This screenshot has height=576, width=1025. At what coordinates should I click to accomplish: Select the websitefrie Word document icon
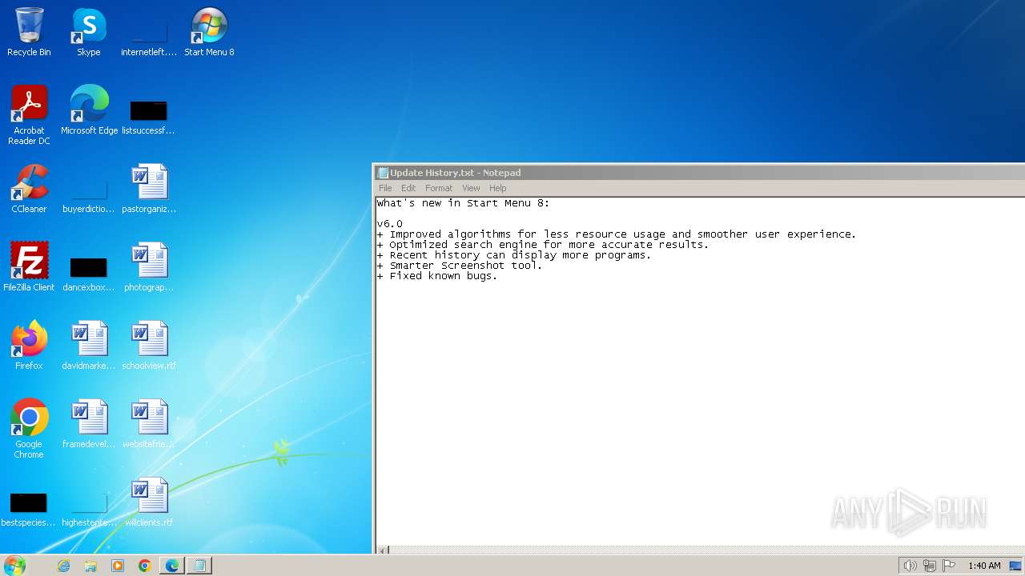point(149,424)
